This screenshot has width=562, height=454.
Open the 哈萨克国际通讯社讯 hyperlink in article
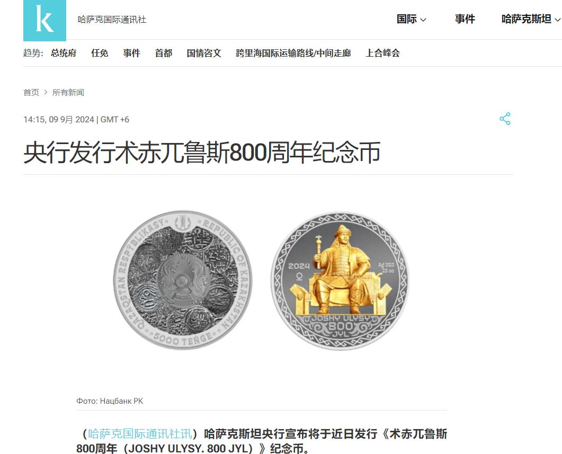click(x=140, y=433)
